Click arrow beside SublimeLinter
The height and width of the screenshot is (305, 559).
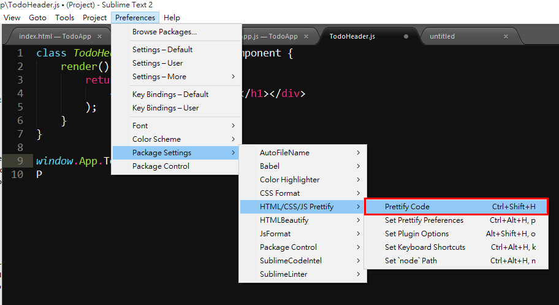pyautogui.click(x=359, y=275)
